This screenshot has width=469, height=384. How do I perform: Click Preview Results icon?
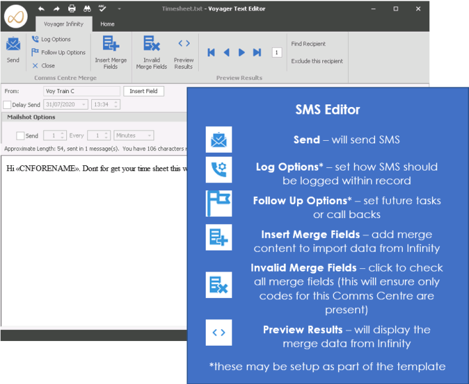(184, 44)
